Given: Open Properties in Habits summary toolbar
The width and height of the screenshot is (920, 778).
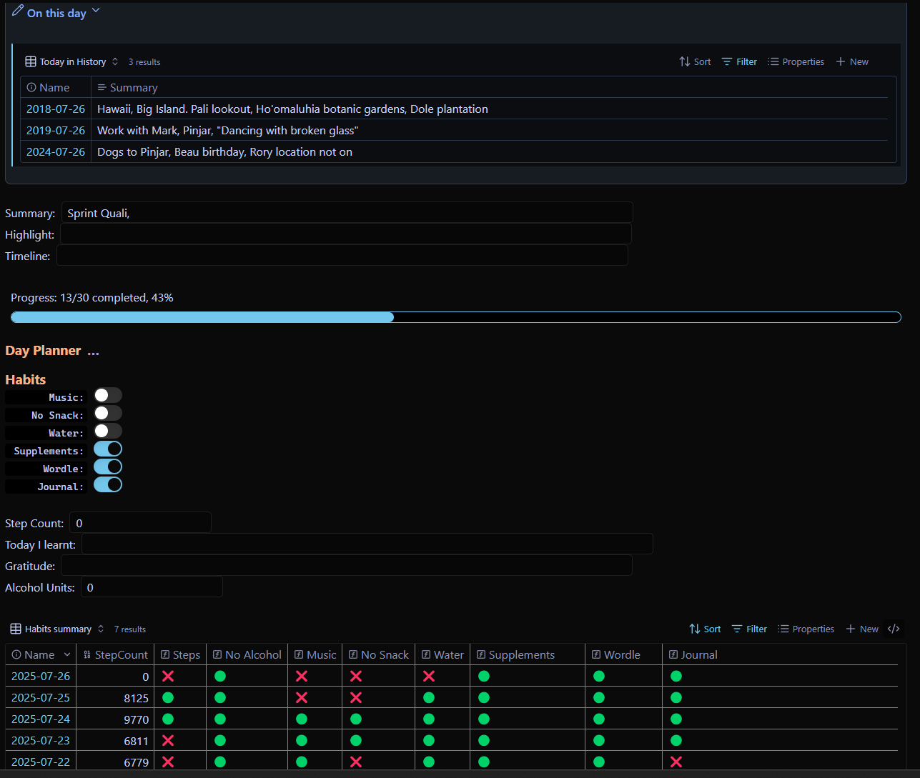Looking at the screenshot, I should 806,629.
